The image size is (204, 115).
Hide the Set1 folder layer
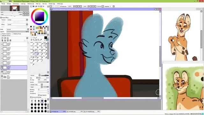tap(2, 76)
